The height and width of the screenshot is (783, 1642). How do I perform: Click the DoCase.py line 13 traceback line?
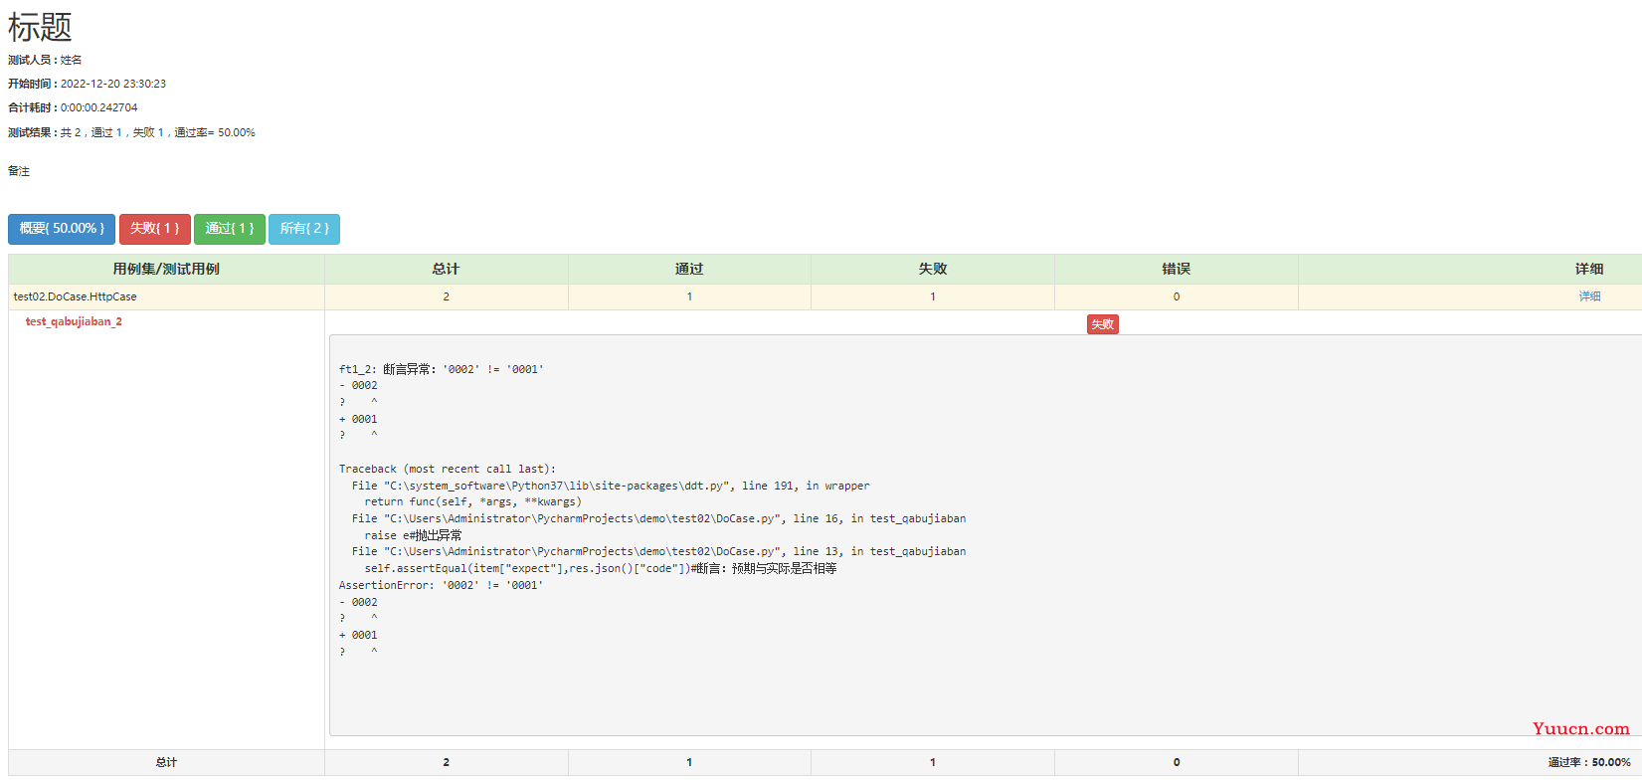658,551
